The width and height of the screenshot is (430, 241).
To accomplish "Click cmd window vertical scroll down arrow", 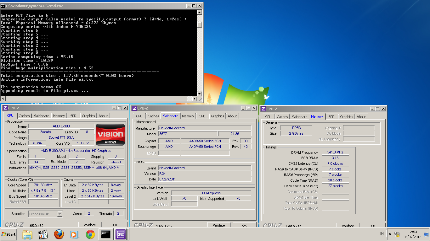I will pyautogui.click(x=200, y=94).
